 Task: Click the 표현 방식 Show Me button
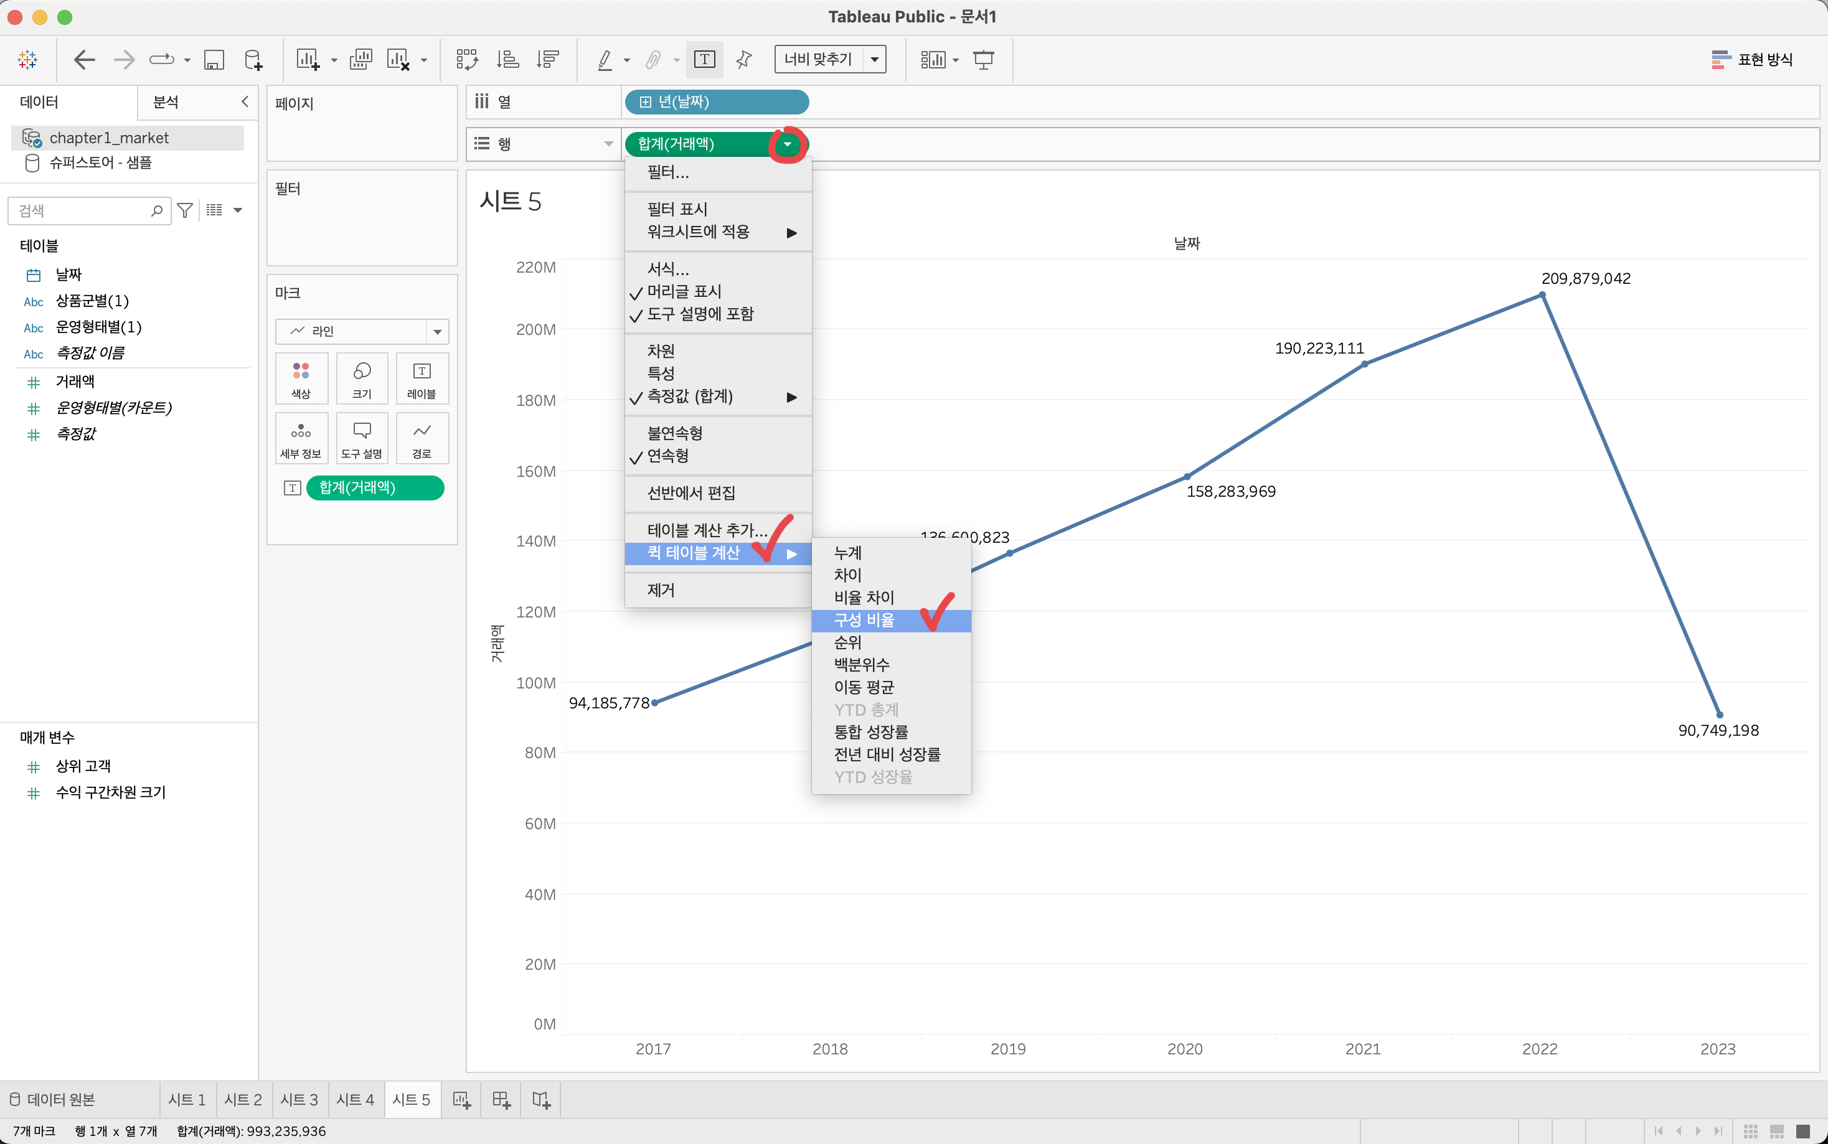point(1752,59)
